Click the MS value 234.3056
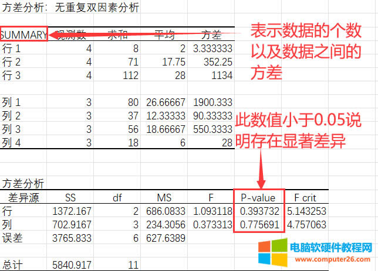 (166, 225)
